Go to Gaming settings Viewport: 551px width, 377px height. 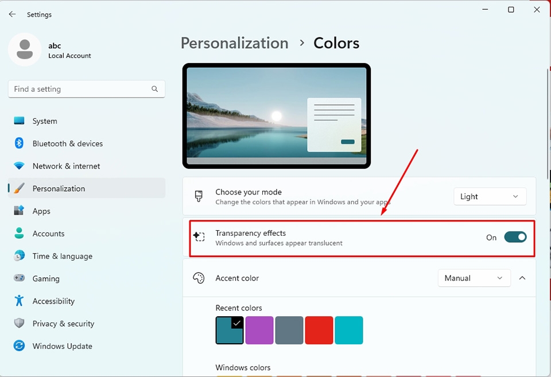(87, 278)
